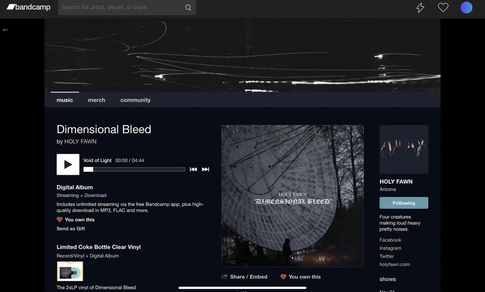Skip to the next track

205,169
